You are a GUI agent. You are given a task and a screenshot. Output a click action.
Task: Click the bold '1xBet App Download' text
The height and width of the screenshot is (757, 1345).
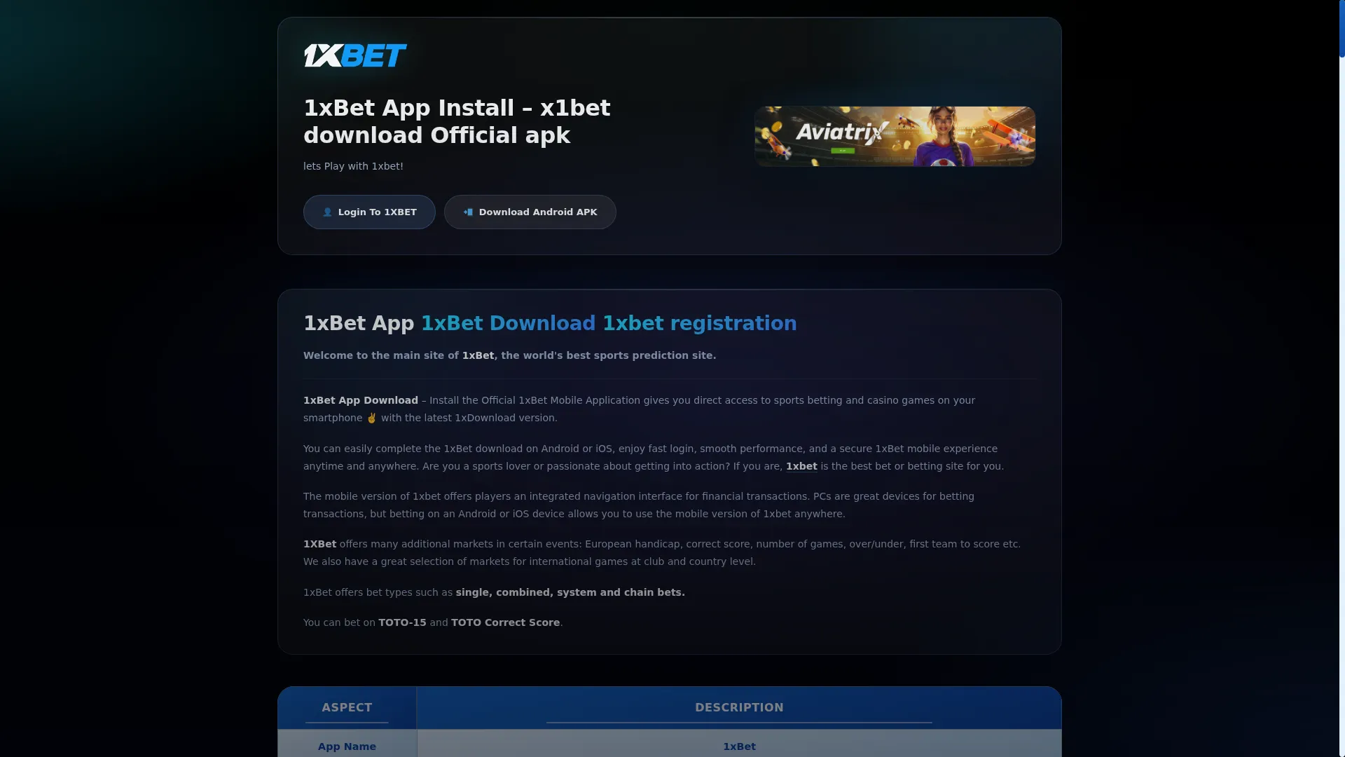coord(361,400)
